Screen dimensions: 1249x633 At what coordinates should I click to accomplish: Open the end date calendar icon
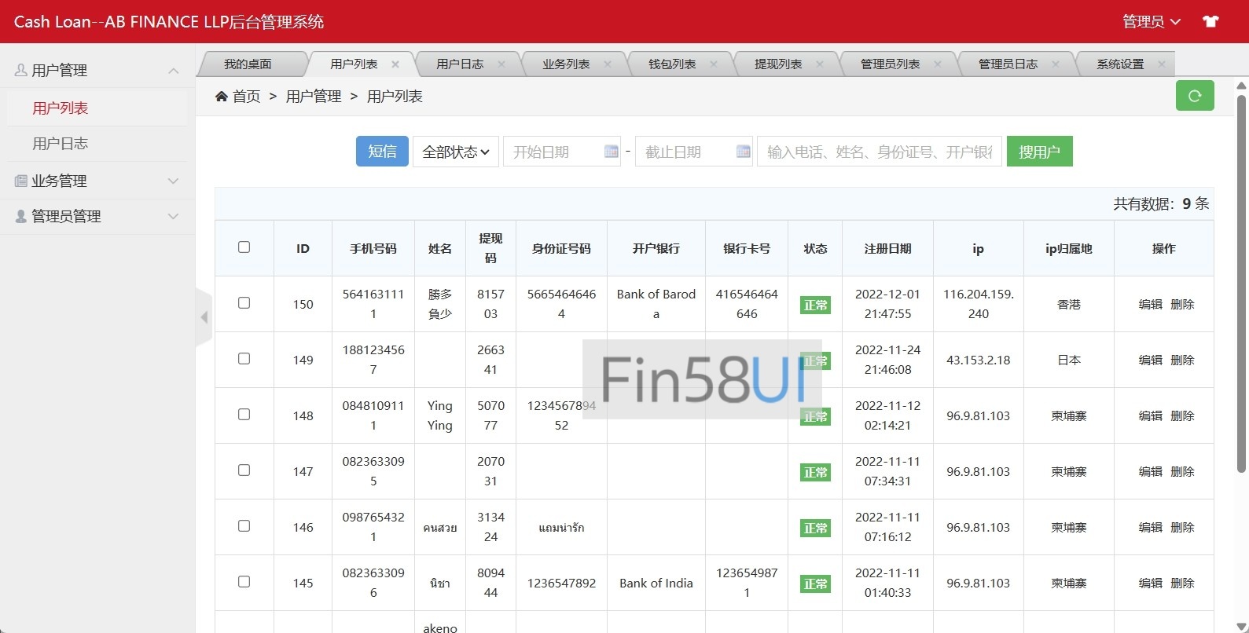[x=743, y=152]
